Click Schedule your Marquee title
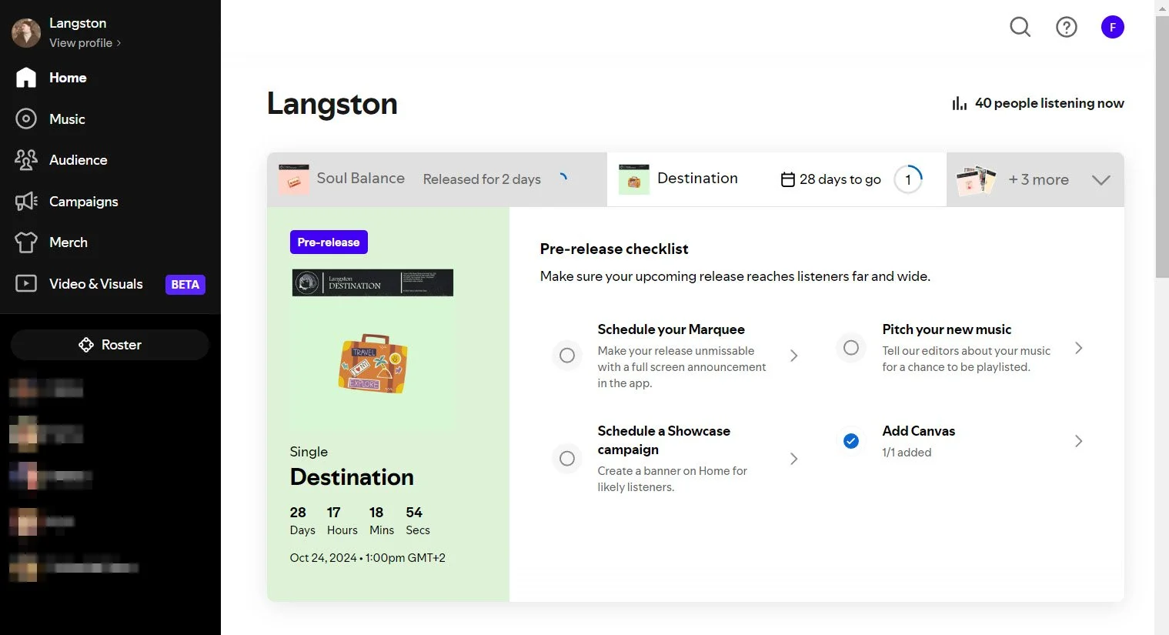 click(x=671, y=329)
